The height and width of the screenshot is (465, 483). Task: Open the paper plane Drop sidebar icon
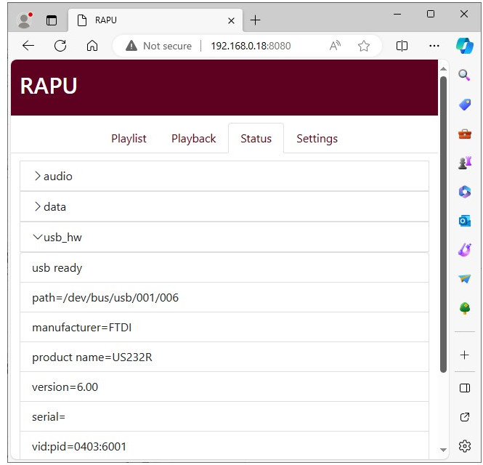tap(465, 279)
